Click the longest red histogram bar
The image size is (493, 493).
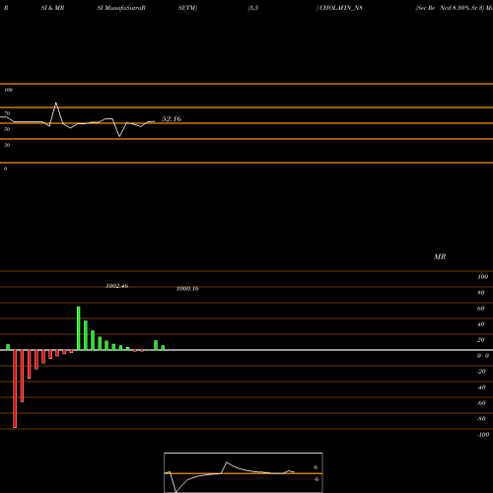coord(15,388)
